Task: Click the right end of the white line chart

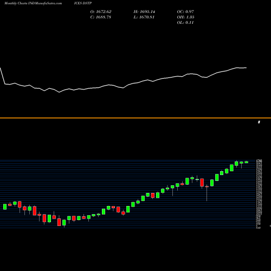Action: (x=247, y=68)
